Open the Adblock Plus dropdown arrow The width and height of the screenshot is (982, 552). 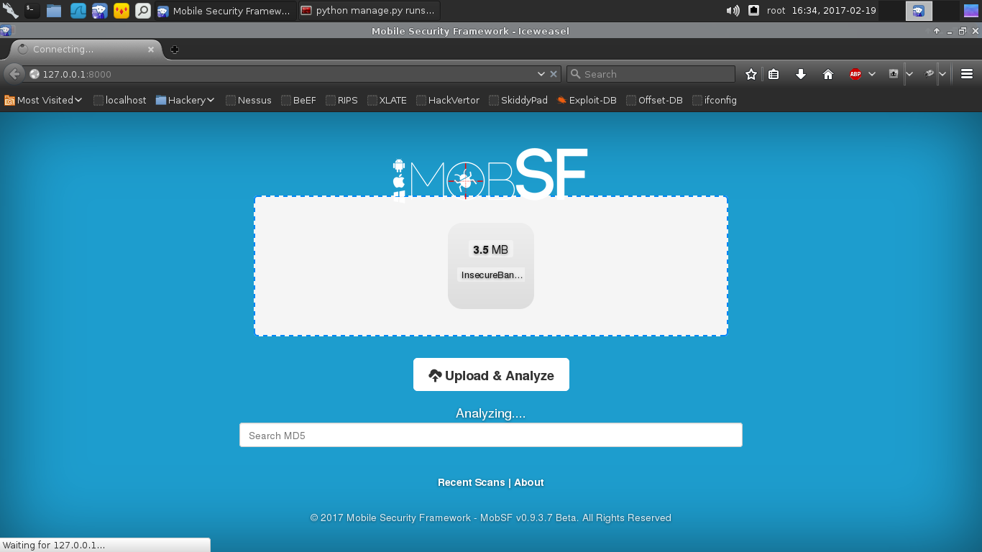(x=872, y=74)
